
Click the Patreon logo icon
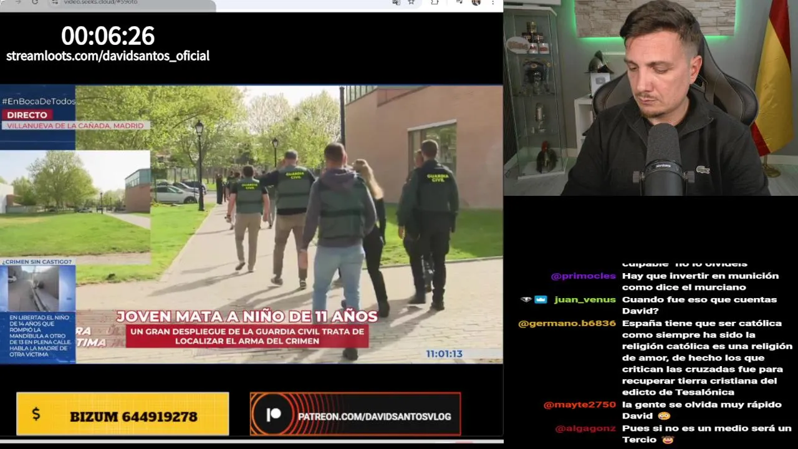click(273, 415)
